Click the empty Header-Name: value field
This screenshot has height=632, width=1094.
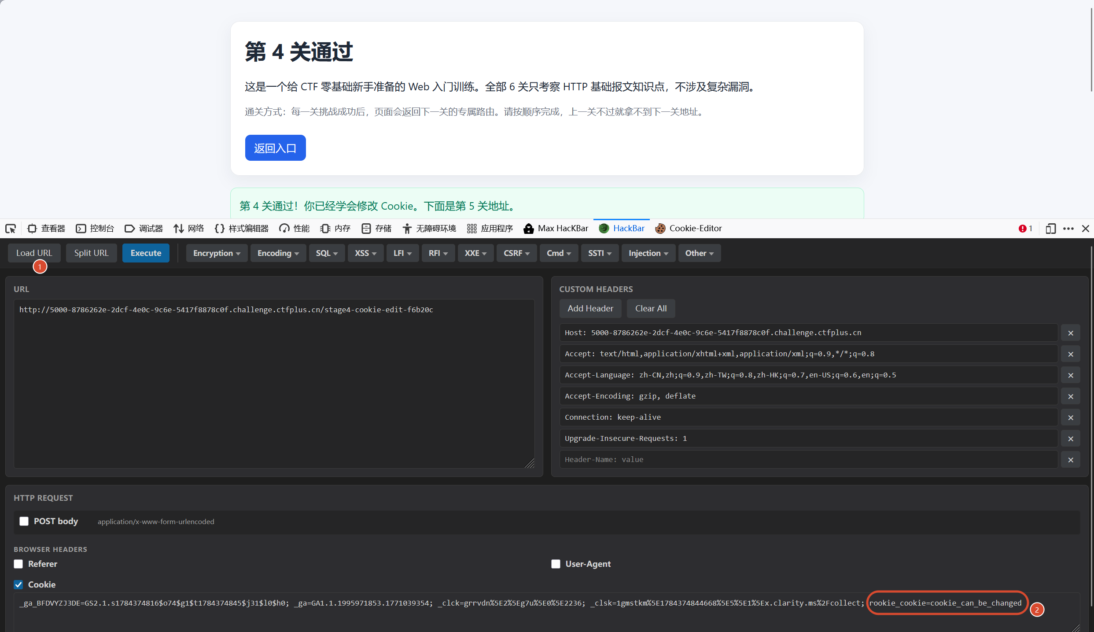click(808, 460)
